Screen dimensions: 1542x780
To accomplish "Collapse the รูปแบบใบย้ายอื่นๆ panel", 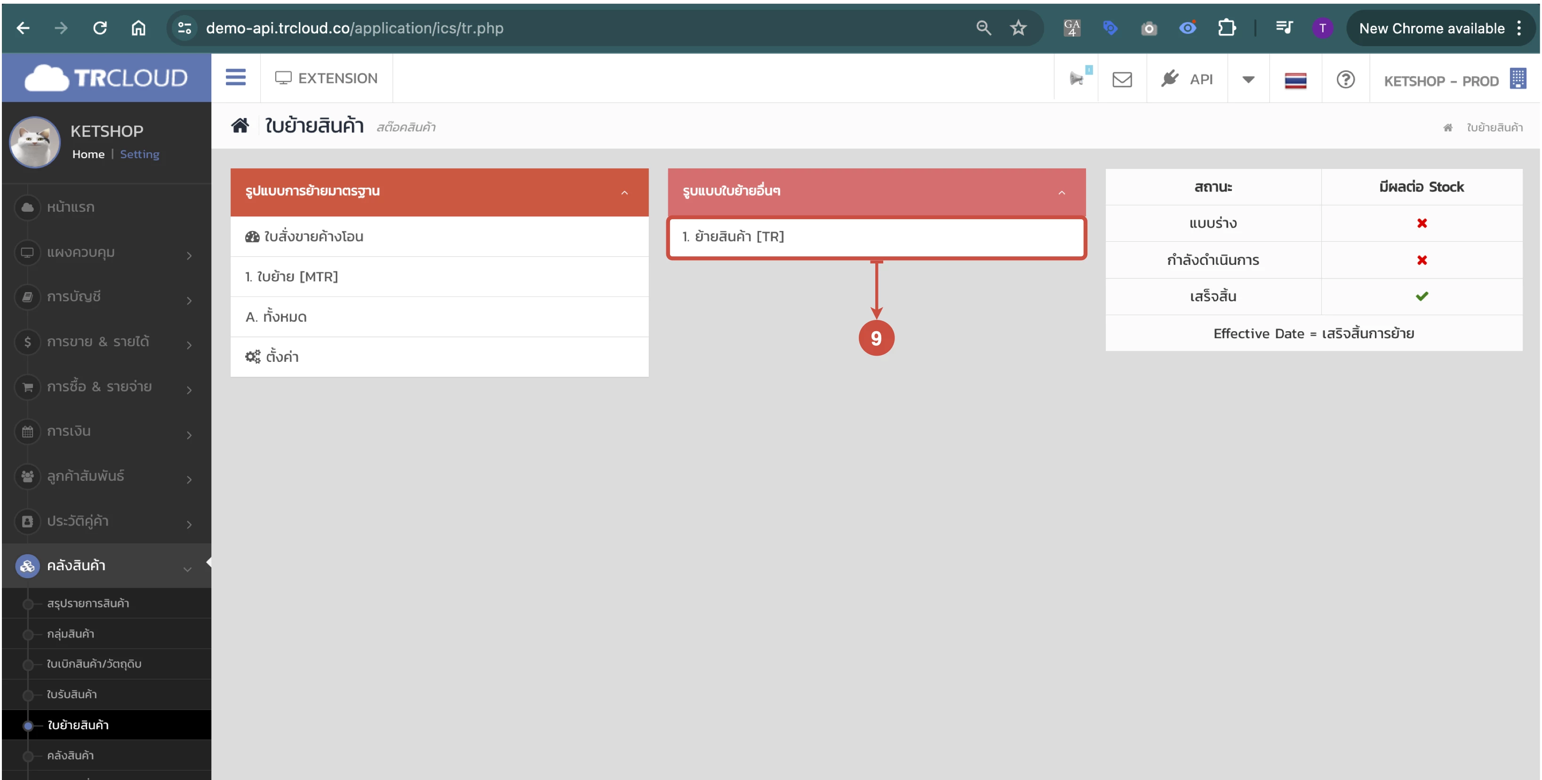I will pyautogui.click(x=1061, y=193).
